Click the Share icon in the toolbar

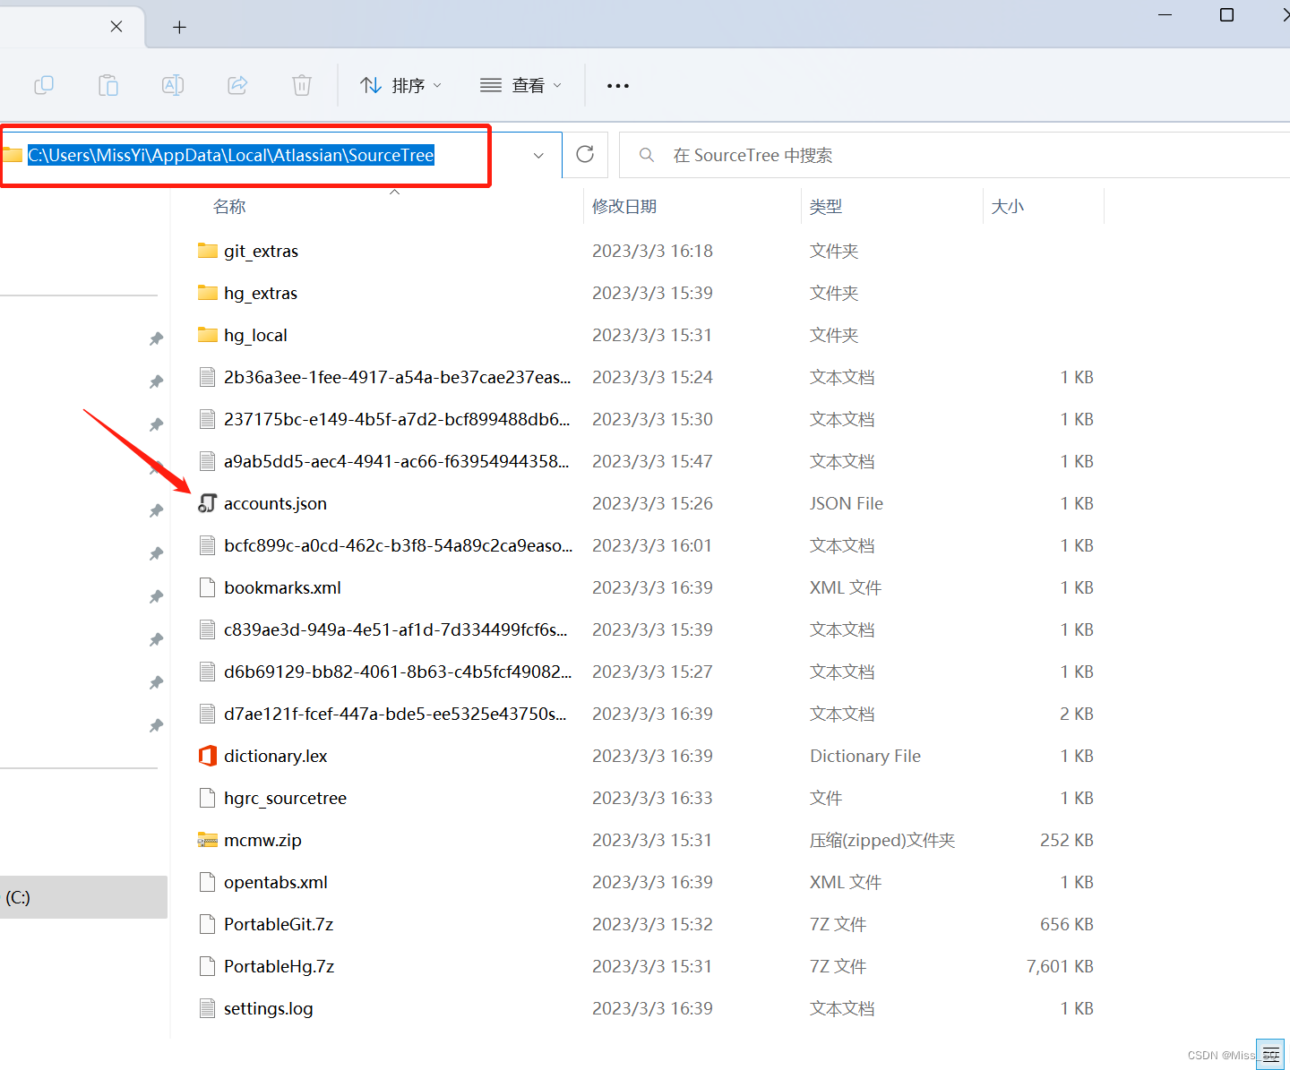click(236, 85)
